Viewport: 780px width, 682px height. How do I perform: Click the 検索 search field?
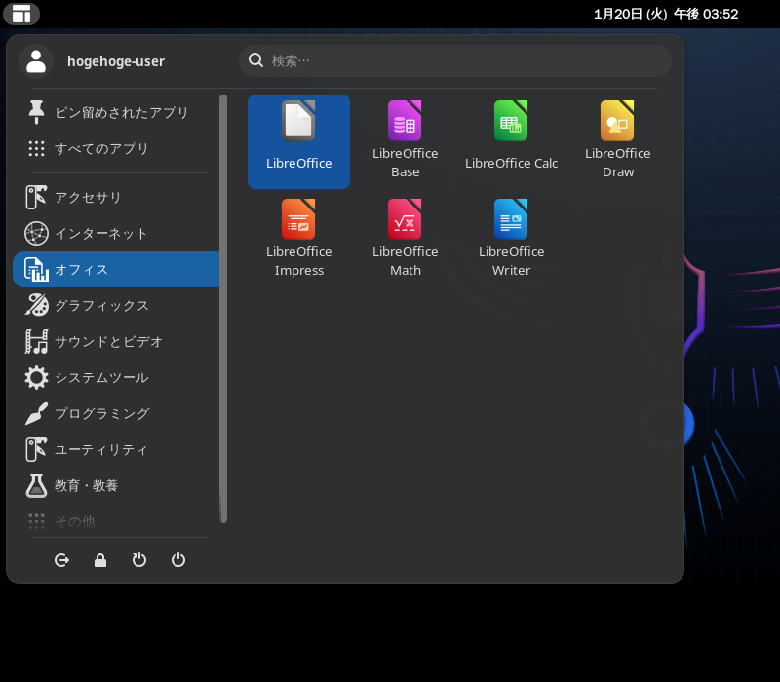click(x=454, y=59)
